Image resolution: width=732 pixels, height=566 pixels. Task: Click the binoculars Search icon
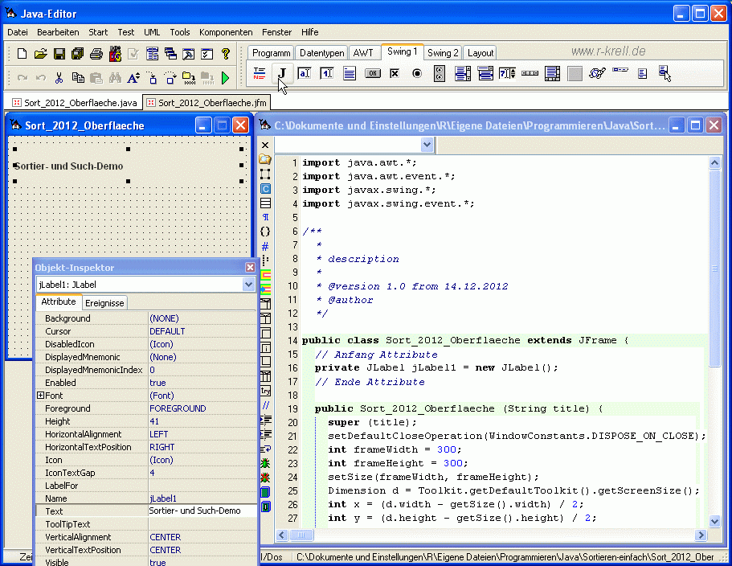click(115, 78)
